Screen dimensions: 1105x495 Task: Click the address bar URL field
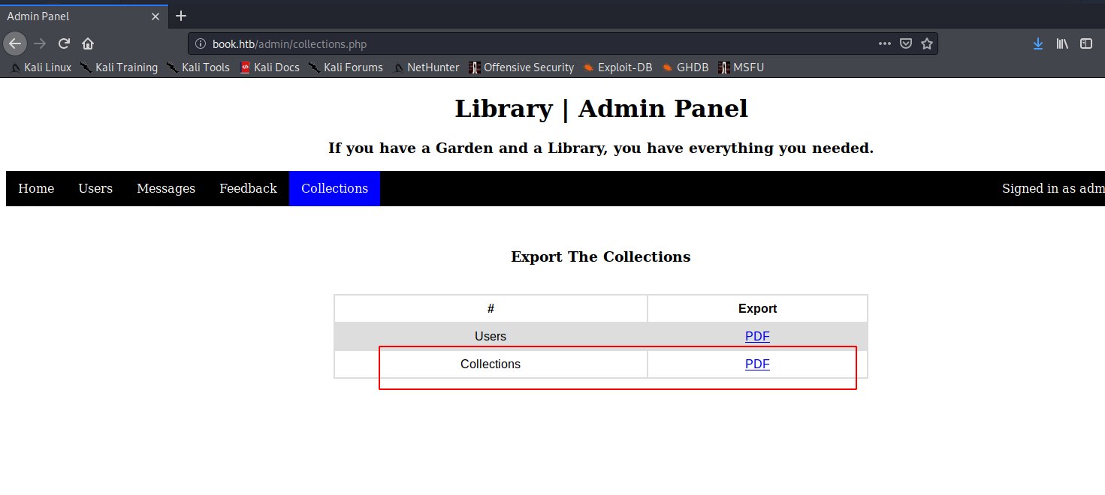tap(526, 44)
